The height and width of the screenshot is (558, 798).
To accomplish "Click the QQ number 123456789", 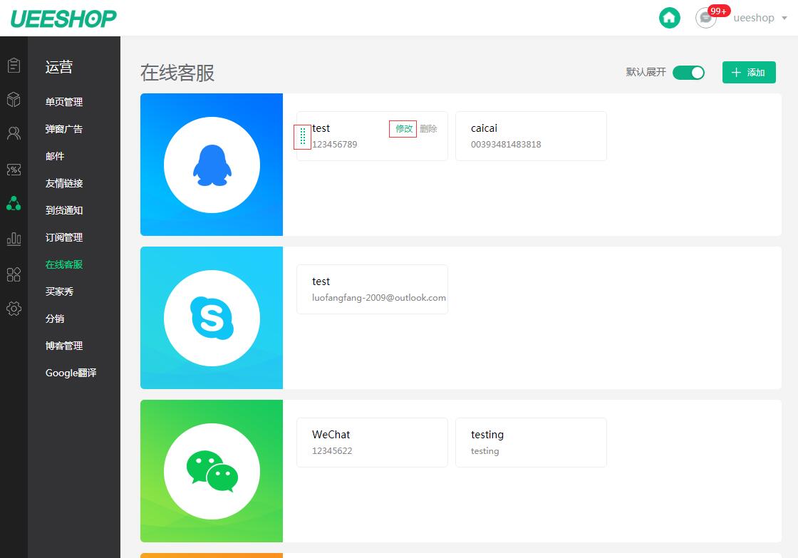I will (334, 144).
